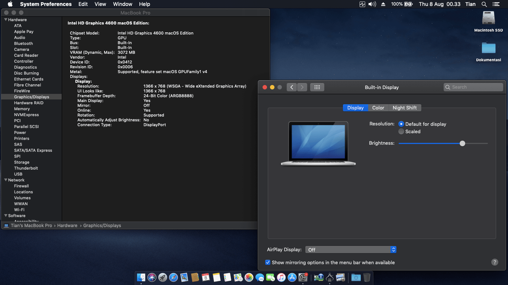
Task: Select Storage in the Hardware list
Action: (x=22, y=162)
